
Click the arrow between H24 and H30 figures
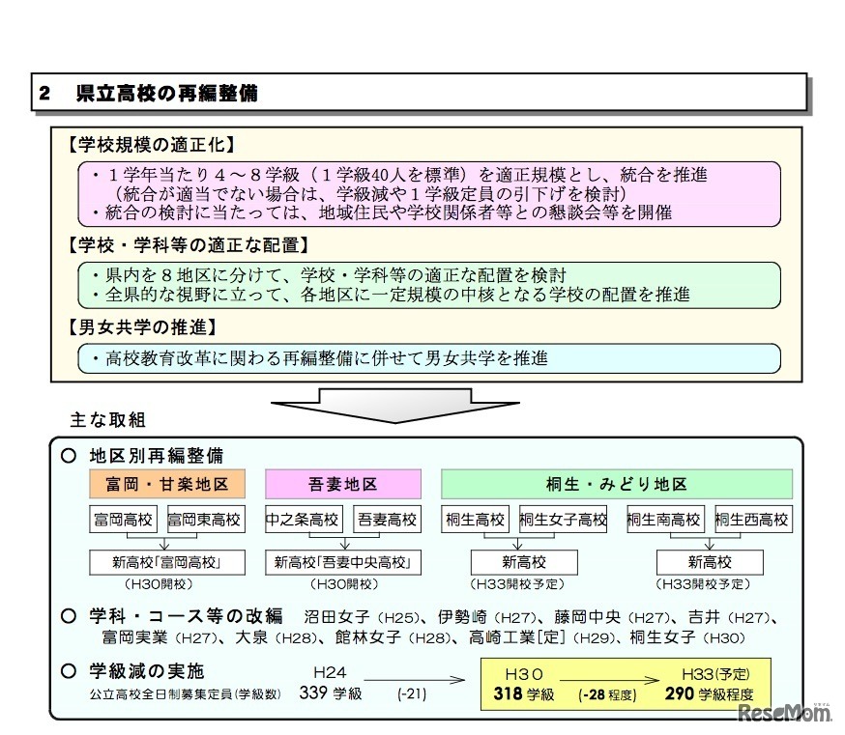click(x=411, y=680)
